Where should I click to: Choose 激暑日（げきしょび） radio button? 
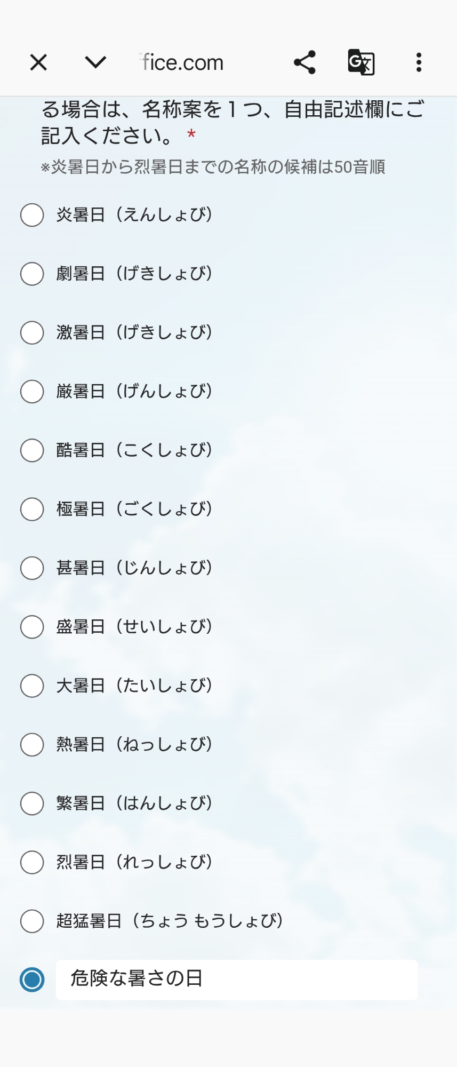pyautogui.click(x=32, y=333)
